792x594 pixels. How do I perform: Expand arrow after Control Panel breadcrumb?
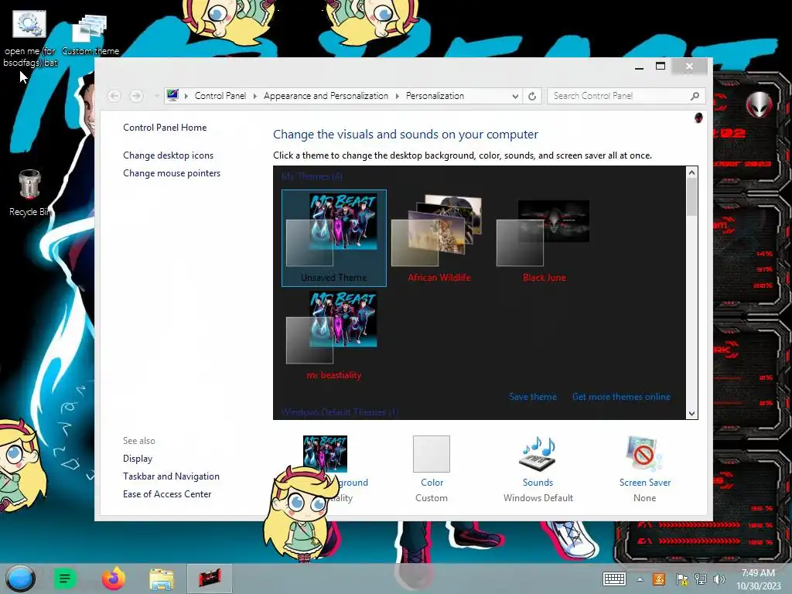pyautogui.click(x=255, y=96)
